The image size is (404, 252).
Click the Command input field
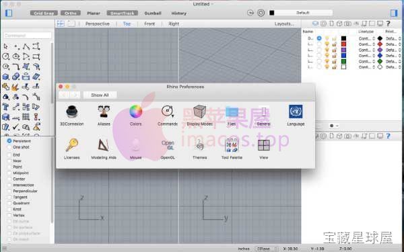point(28,36)
